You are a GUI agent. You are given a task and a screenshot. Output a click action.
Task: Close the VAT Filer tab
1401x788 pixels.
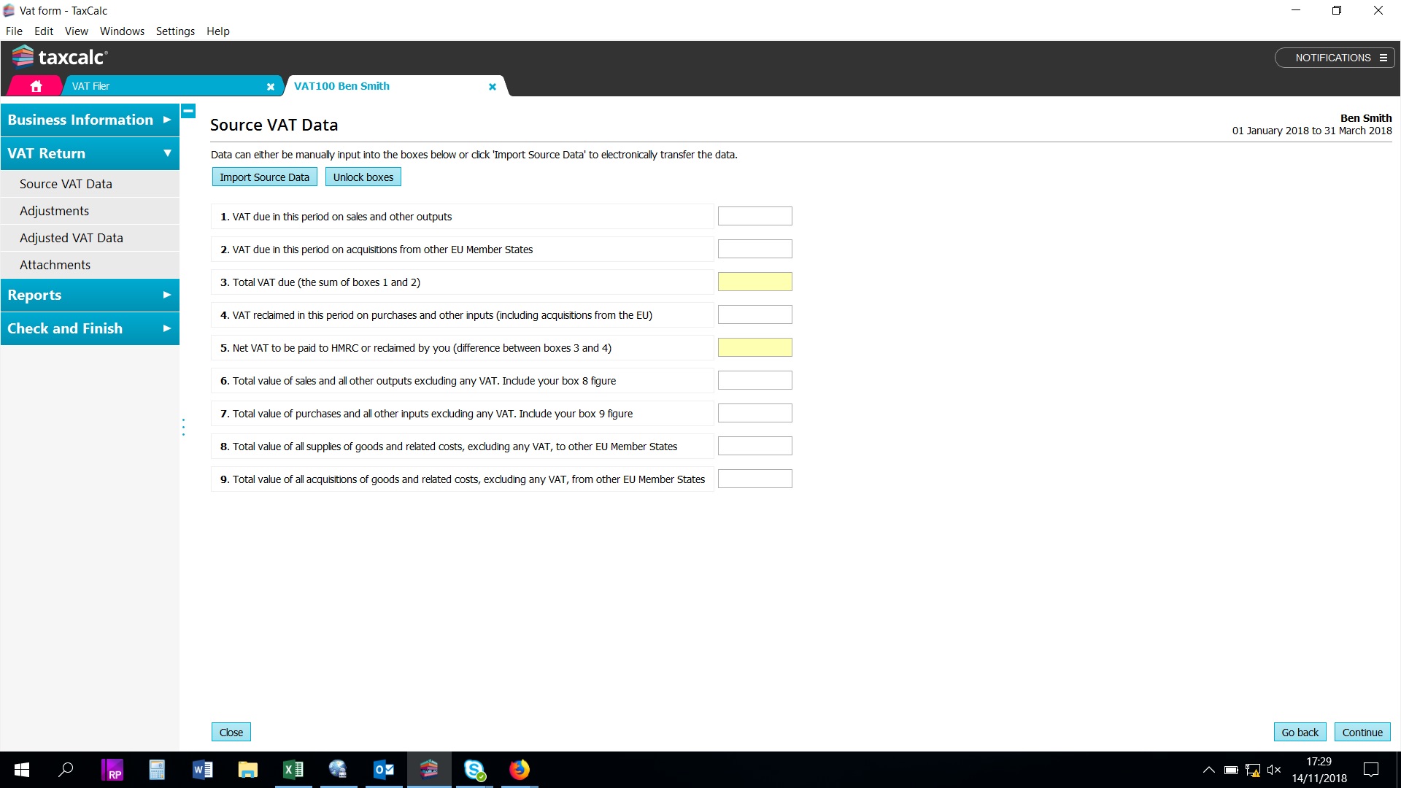pyautogui.click(x=271, y=86)
